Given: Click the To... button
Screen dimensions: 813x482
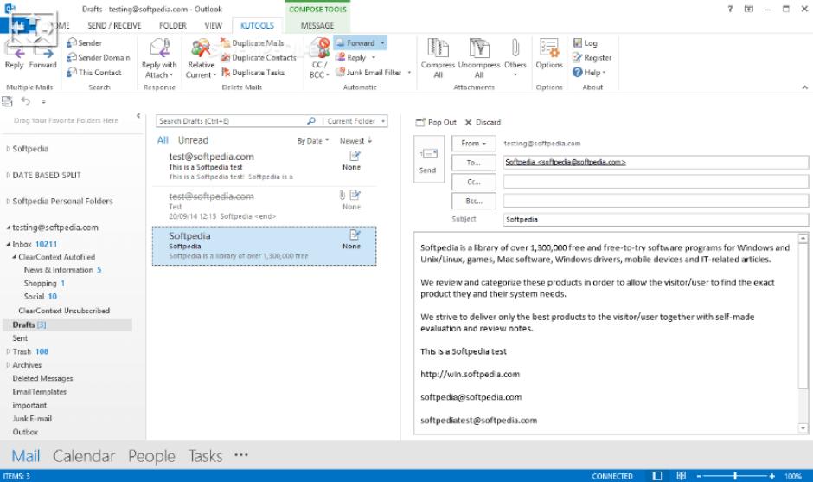Looking at the screenshot, I should click(473, 163).
